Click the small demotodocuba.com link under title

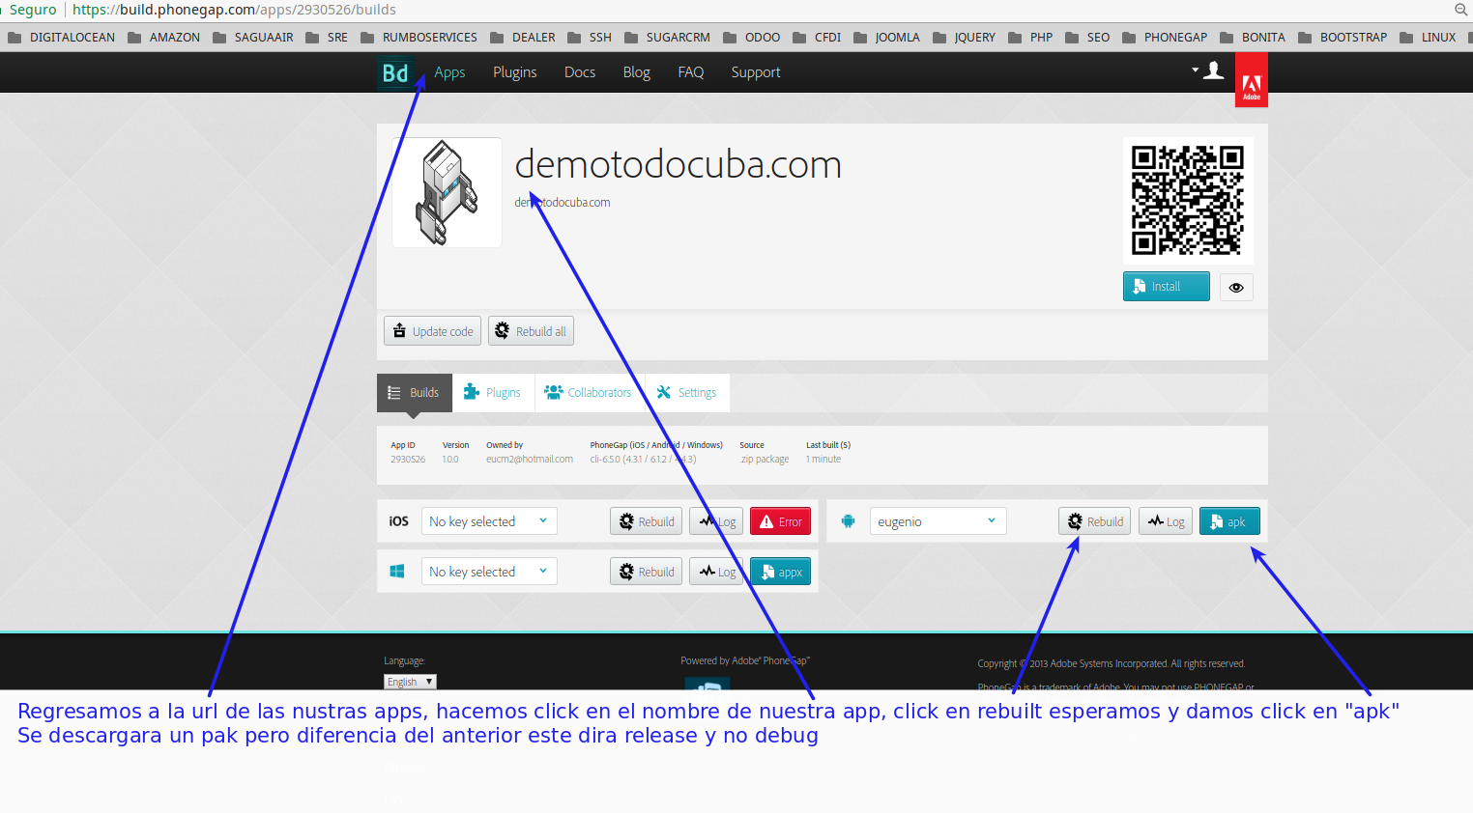[x=563, y=203]
